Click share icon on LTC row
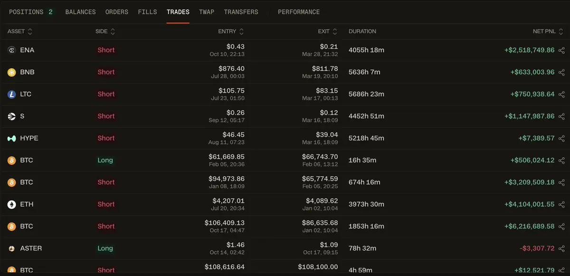Image resolution: width=570 pixels, height=276 pixels. (561, 95)
